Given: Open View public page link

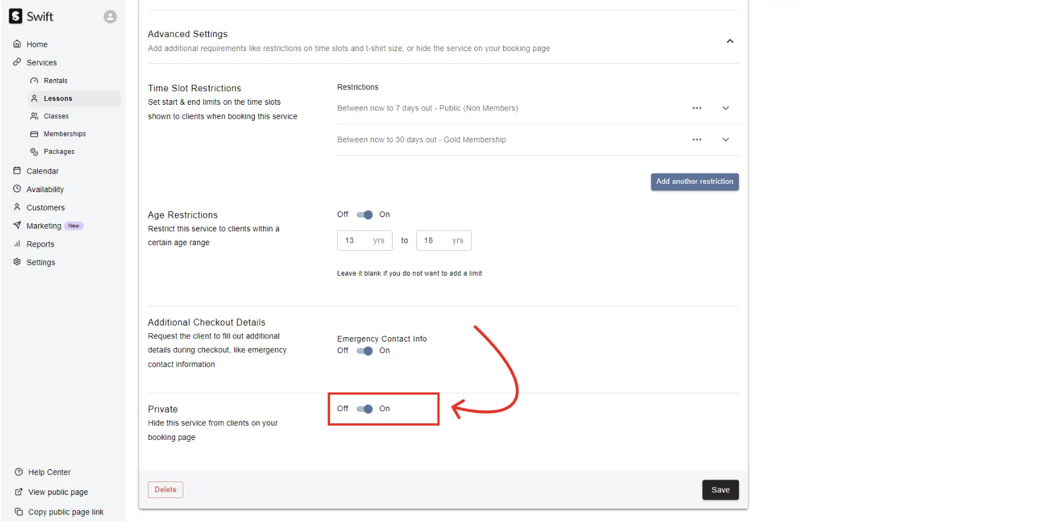Looking at the screenshot, I should tap(58, 492).
